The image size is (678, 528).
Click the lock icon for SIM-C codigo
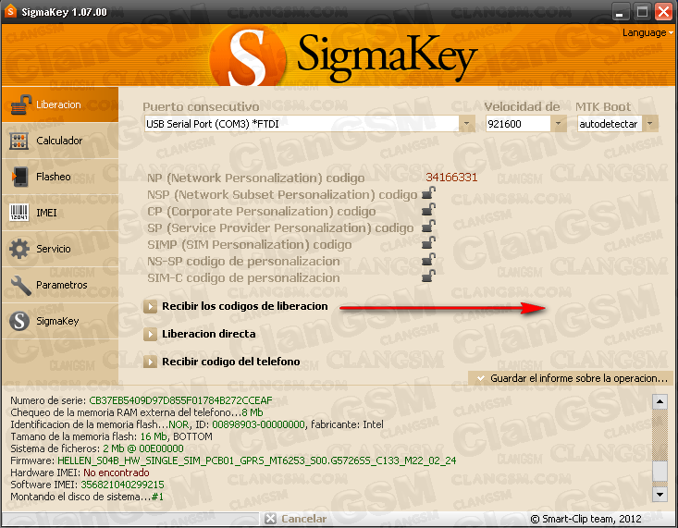tap(428, 276)
